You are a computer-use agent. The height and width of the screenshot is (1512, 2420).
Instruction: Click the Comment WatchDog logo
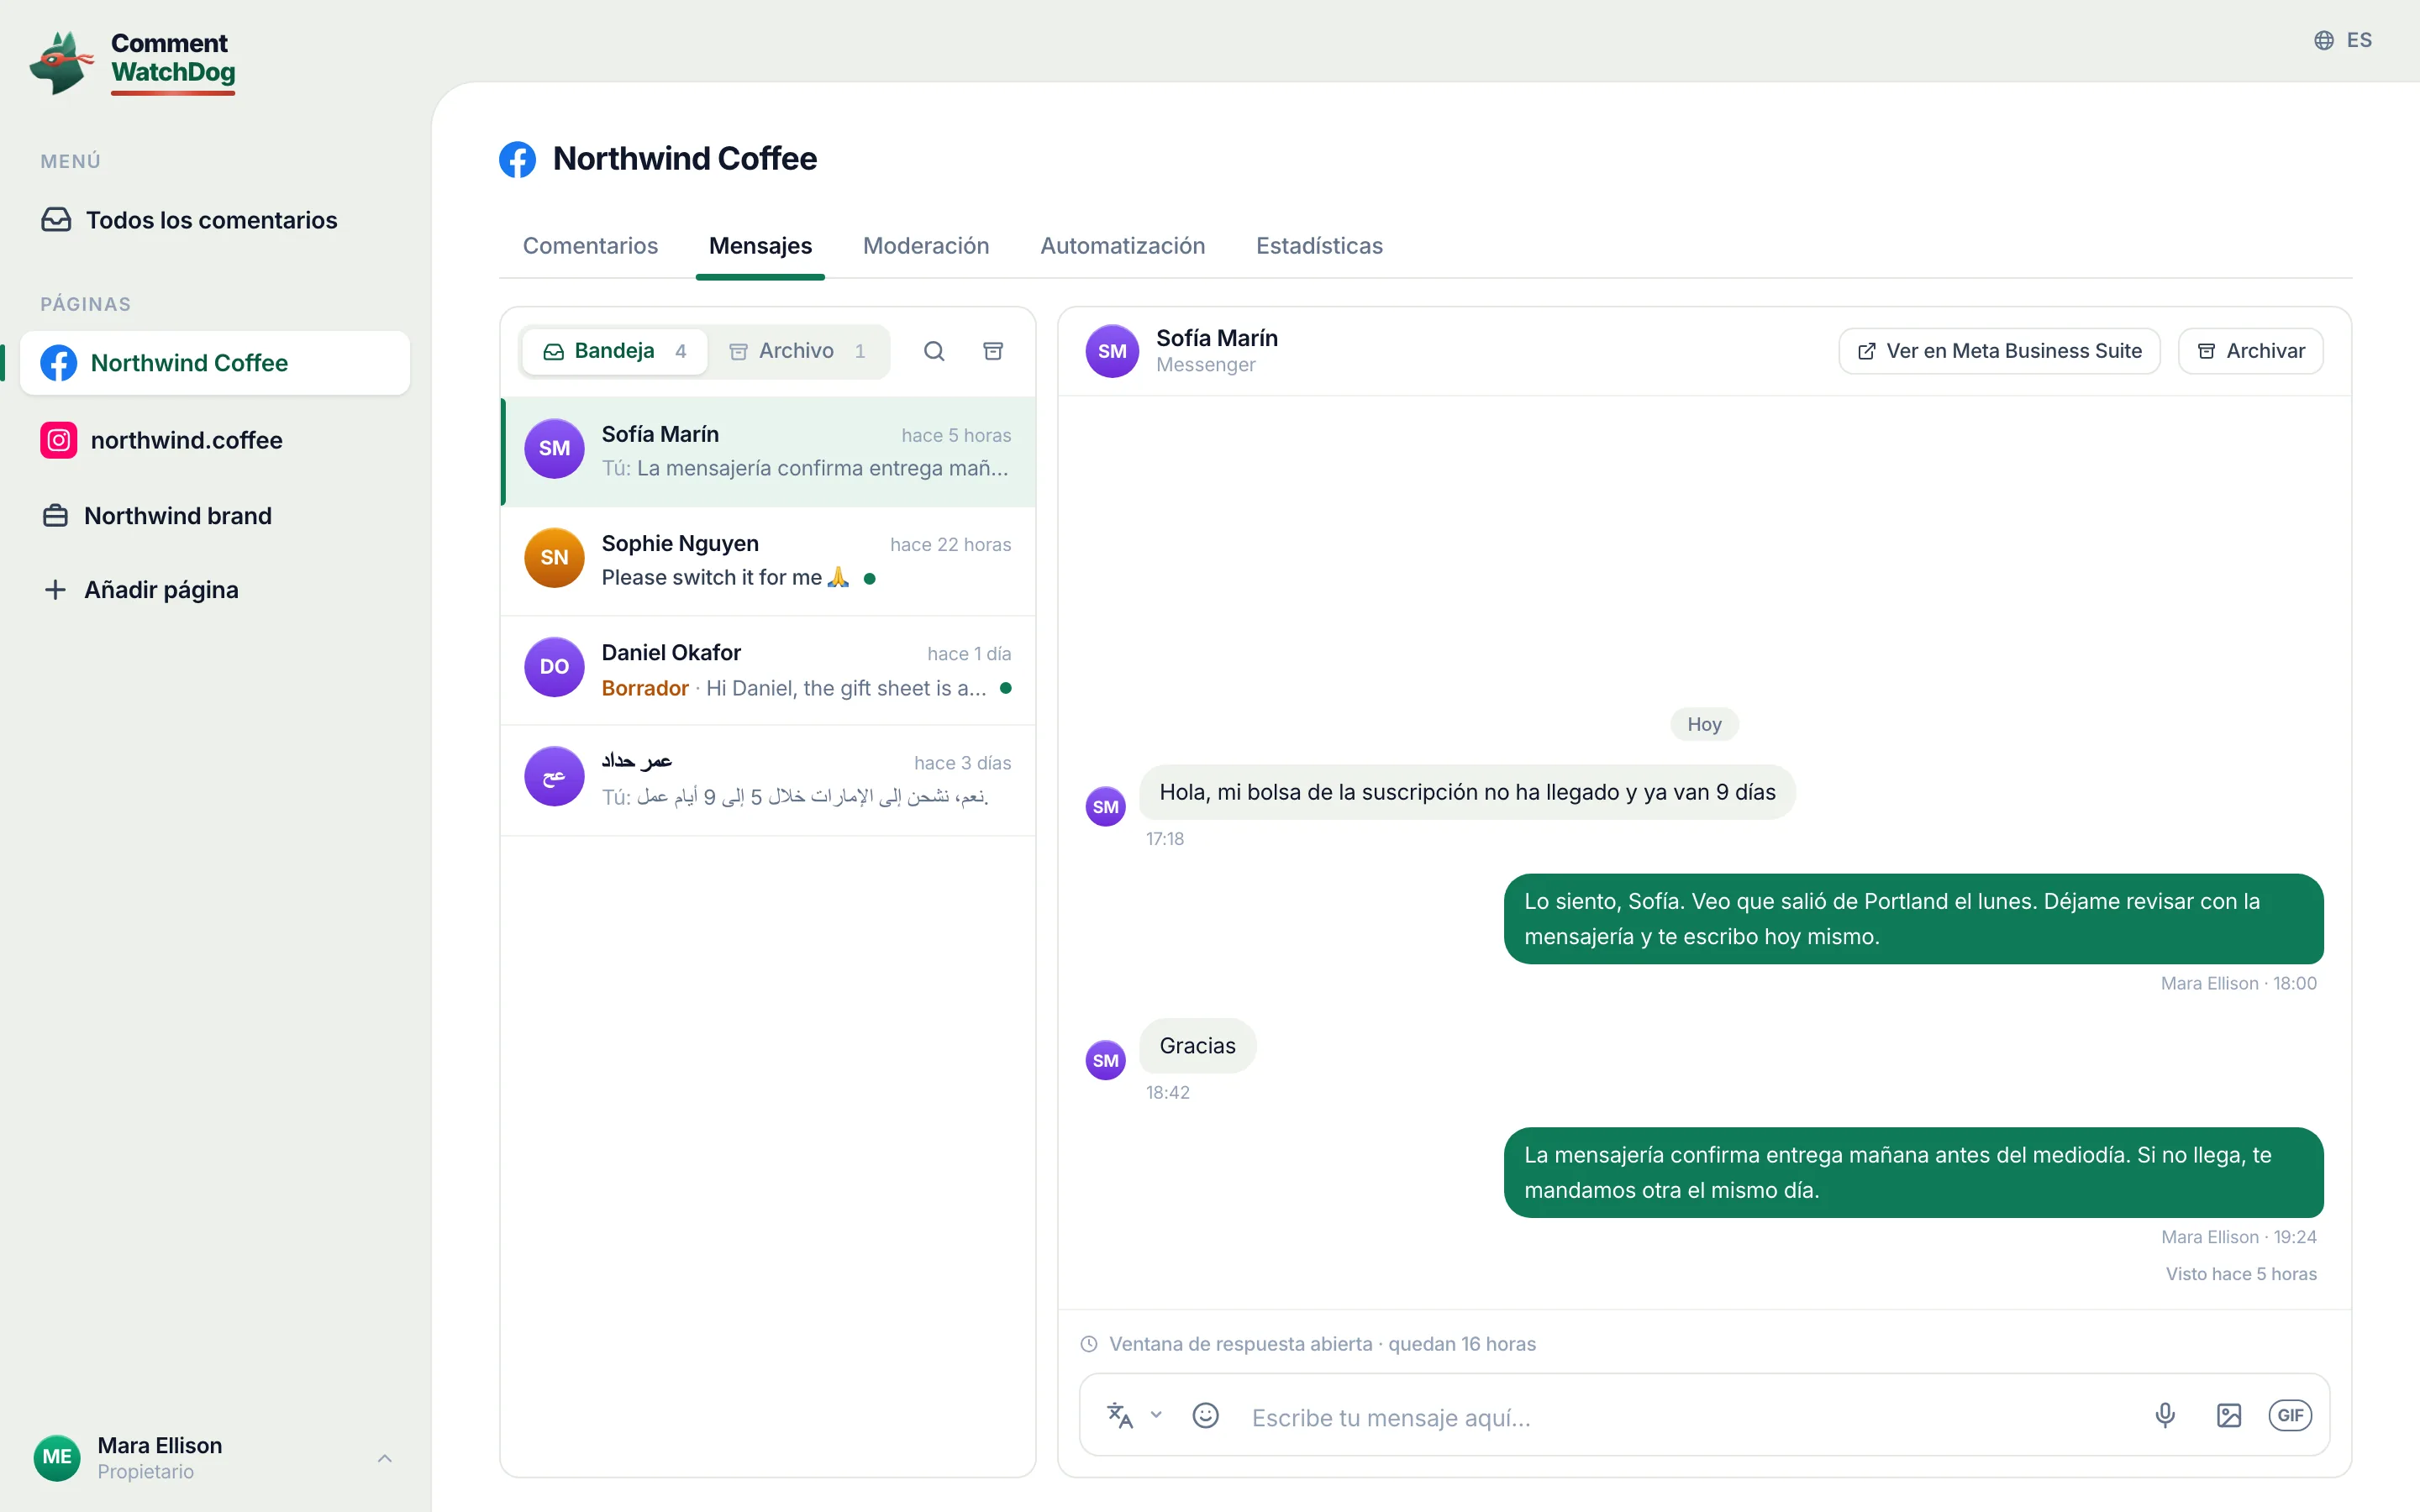(x=132, y=62)
